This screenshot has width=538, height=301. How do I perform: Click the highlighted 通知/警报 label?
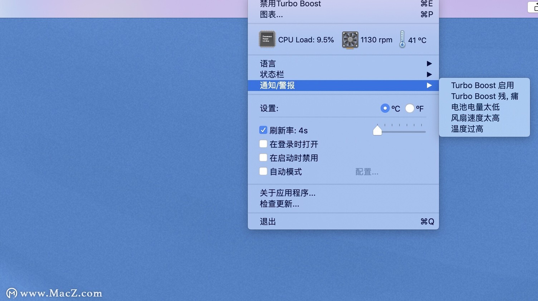tap(277, 85)
